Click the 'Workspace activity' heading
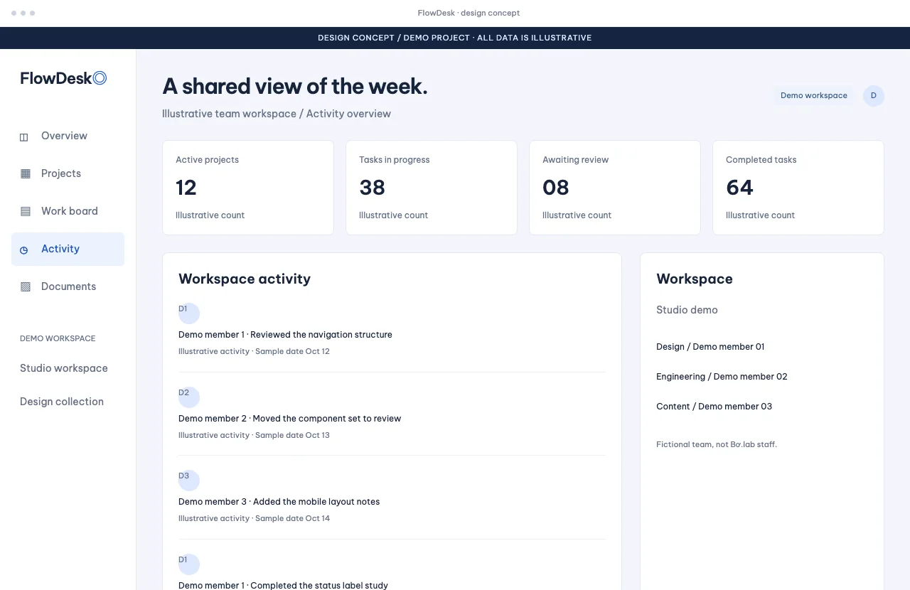The width and height of the screenshot is (910, 590). pos(245,279)
